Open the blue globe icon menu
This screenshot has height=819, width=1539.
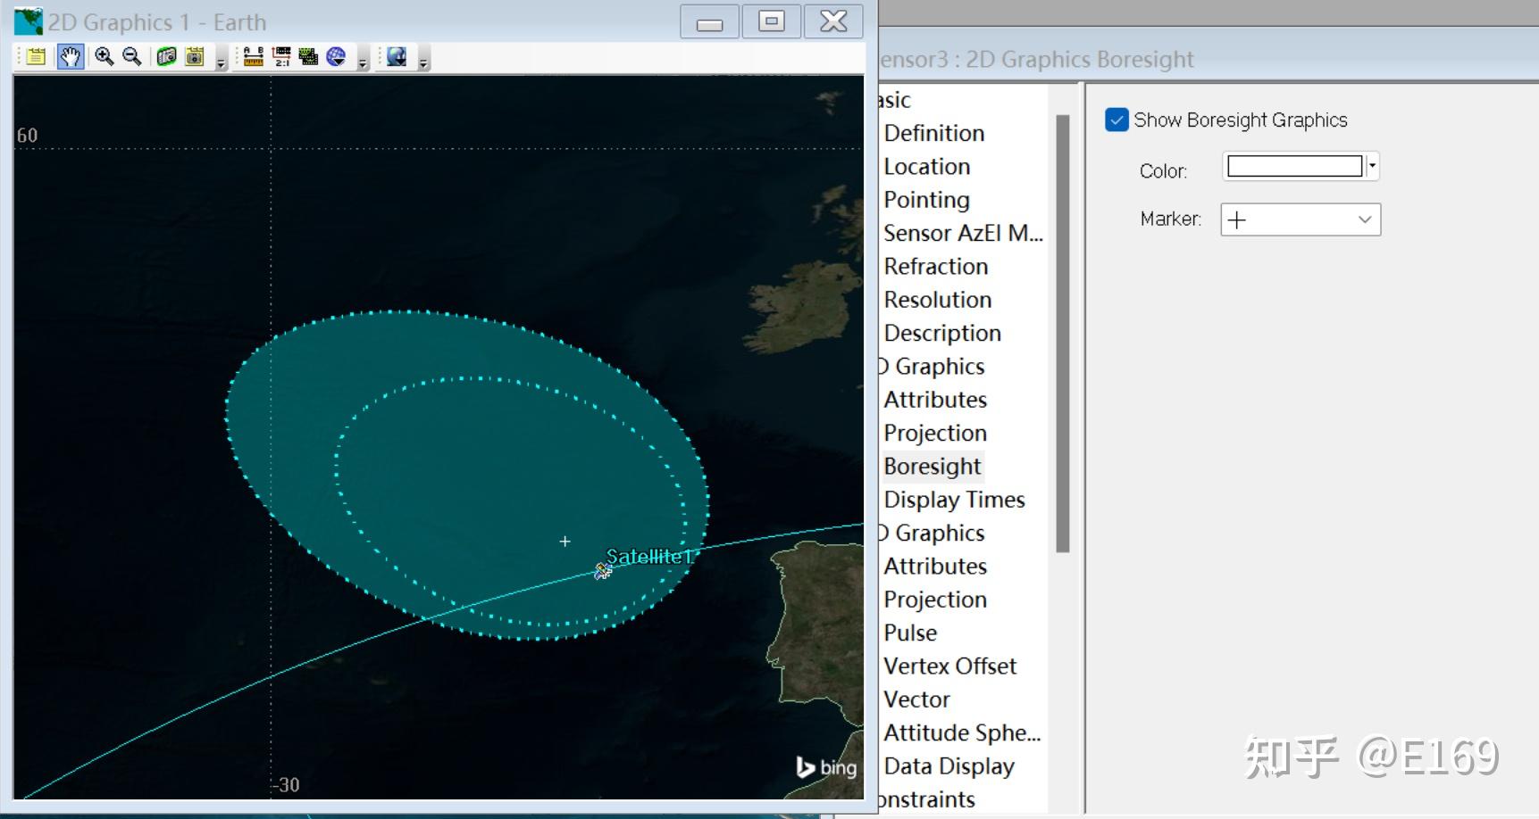[x=336, y=57]
